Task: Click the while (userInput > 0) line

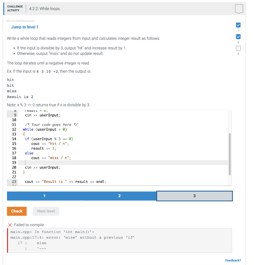Action: tap(45, 129)
